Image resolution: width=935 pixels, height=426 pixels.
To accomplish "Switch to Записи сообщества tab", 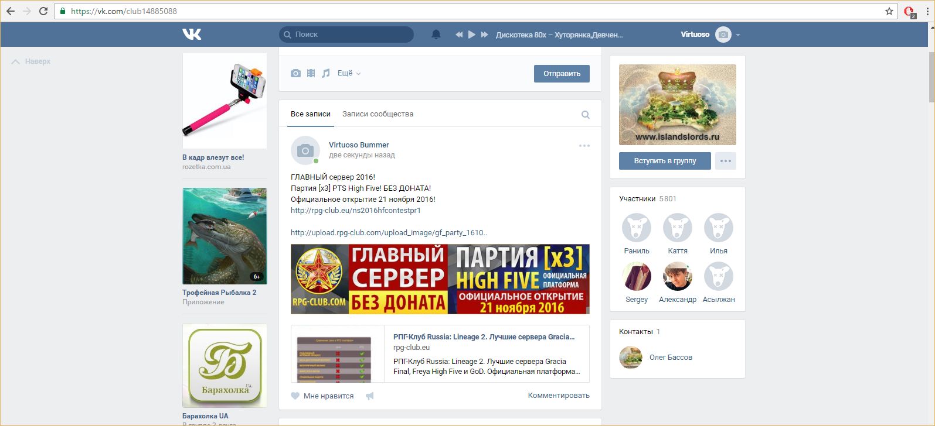I will 378,114.
